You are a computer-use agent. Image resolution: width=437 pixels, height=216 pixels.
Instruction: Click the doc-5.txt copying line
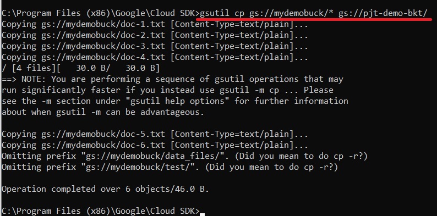click(x=155, y=134)
